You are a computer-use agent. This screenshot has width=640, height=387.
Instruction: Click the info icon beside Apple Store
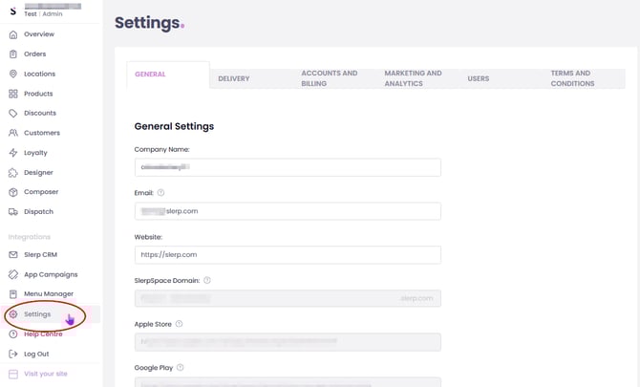click(x=179, y=324)
